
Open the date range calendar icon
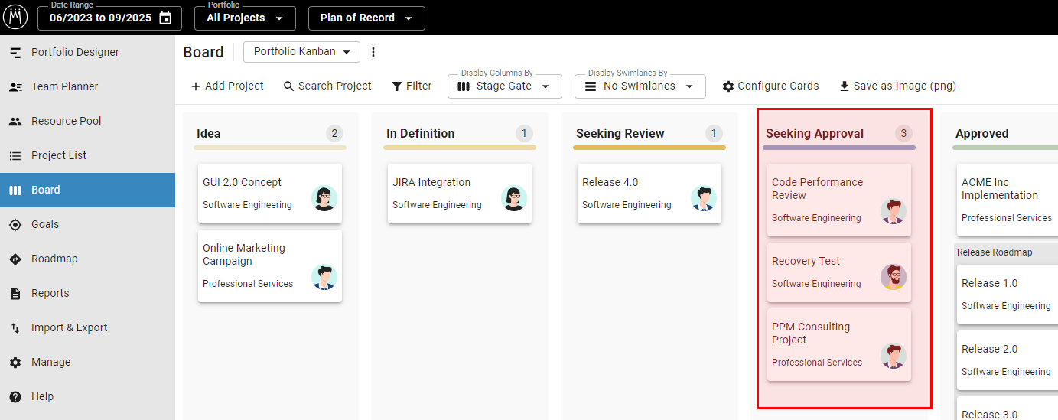165,18
